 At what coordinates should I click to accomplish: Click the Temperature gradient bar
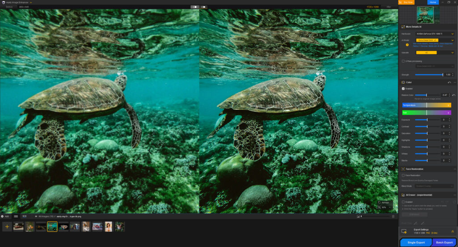click(x=426, y=105)
